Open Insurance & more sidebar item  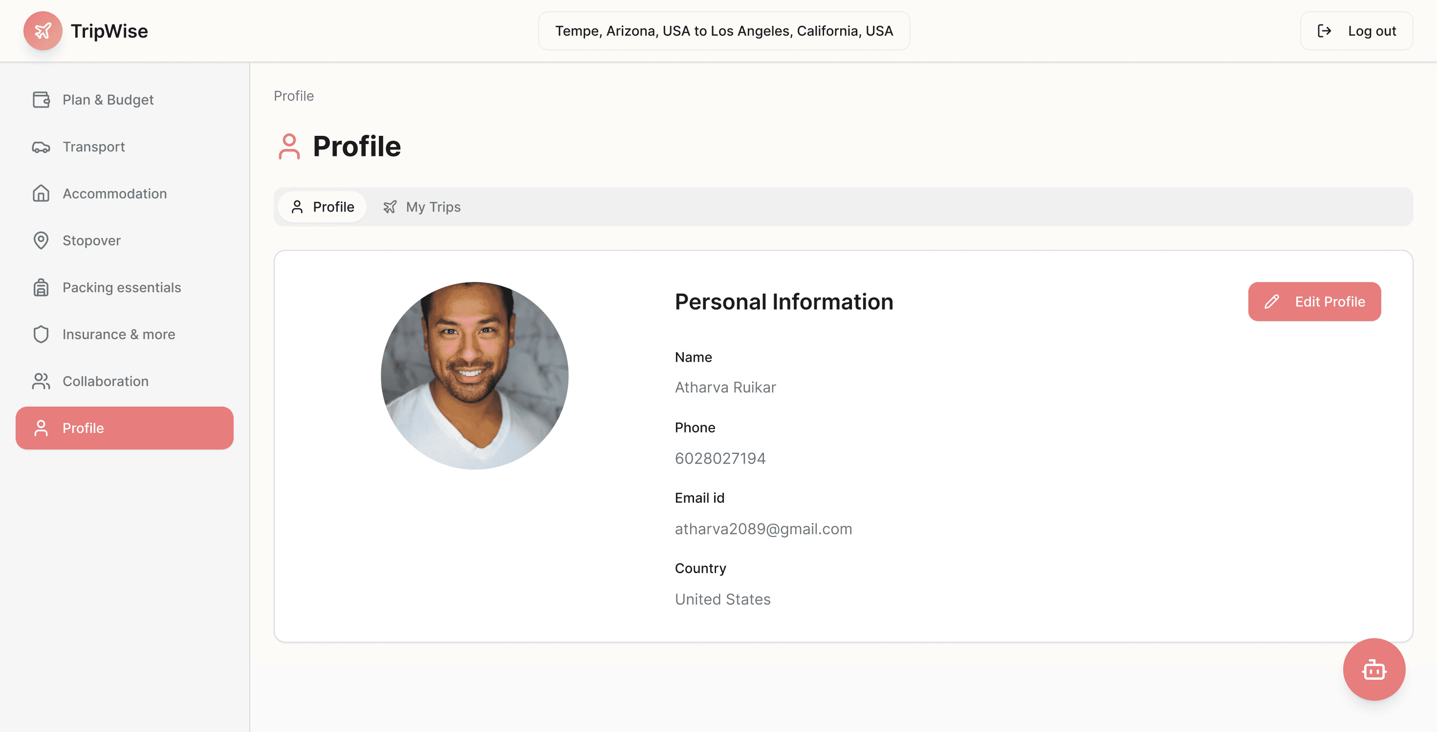pos(118,335)
